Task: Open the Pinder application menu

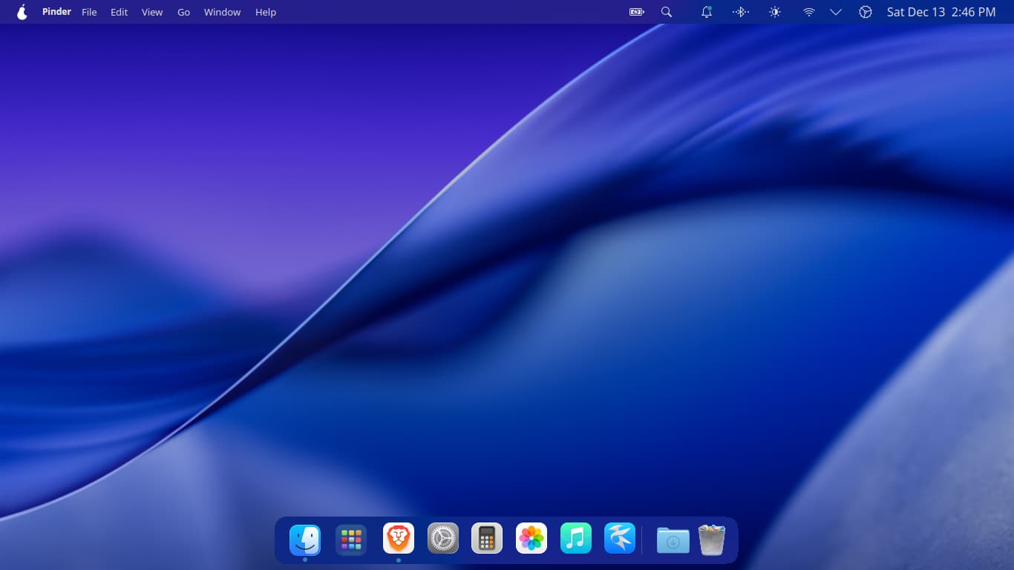Action: (56, 12)
